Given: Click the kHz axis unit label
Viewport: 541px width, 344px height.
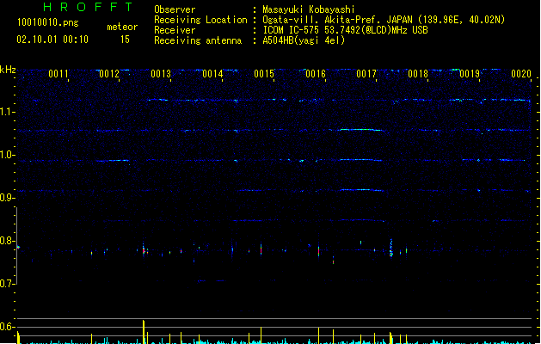Looking at the screenshot, I should 8,69.
